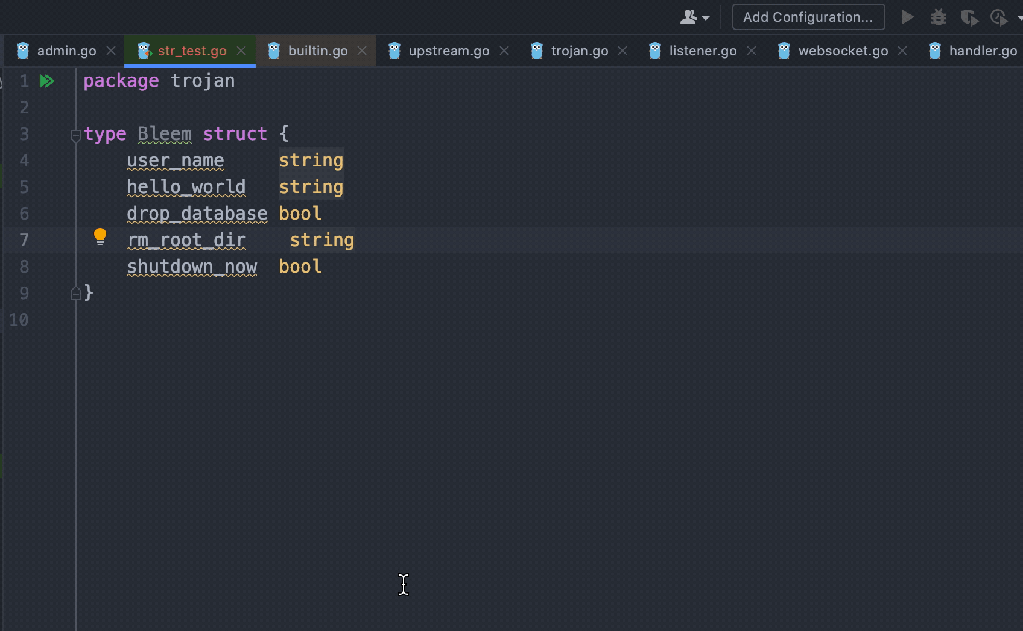Switch to listener.go tab

[x=703, y=51]
